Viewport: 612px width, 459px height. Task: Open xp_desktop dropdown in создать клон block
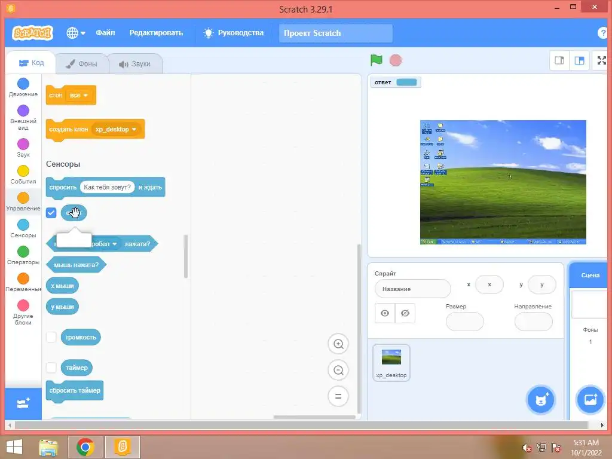tap(115, 129)
